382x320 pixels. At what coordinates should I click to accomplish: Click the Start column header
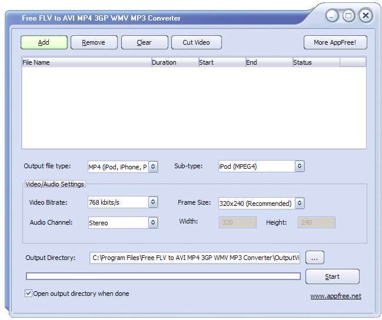222,62
